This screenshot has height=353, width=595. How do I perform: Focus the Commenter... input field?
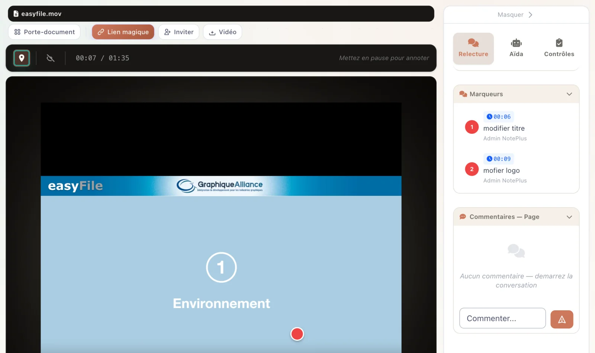[x=502, y=318]
